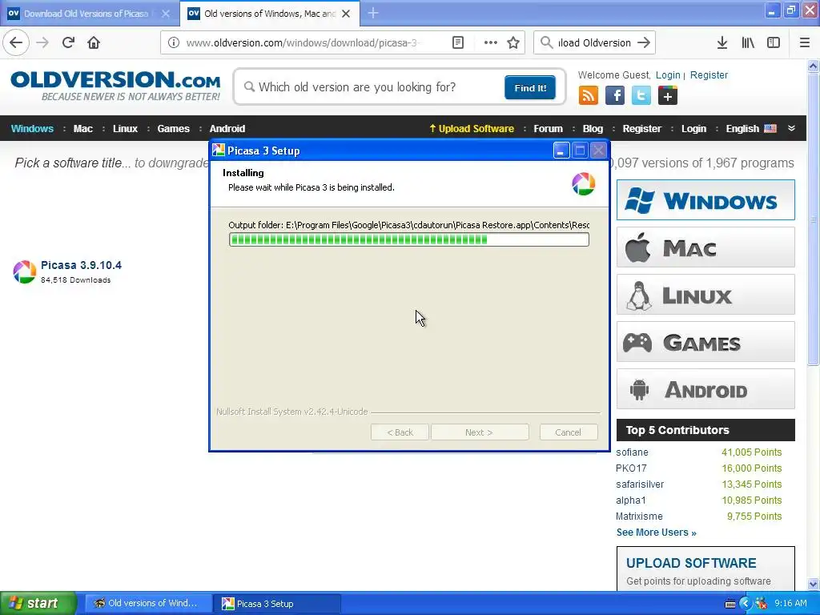Expand hidden system tray icons arrow
Screen dimensions: 820x615
(746, 604)
